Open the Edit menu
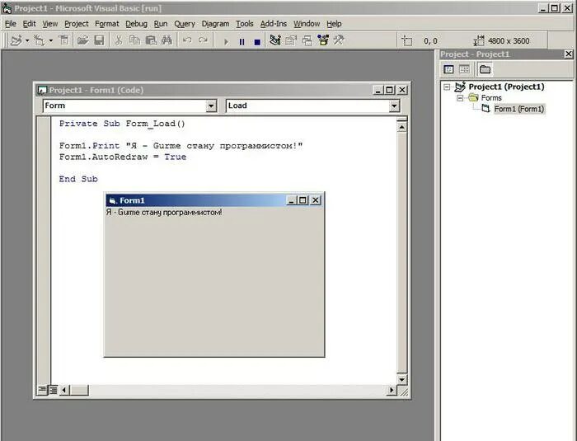Image resolution: width=577 pixels, height=441 pixels. (29, 24)
